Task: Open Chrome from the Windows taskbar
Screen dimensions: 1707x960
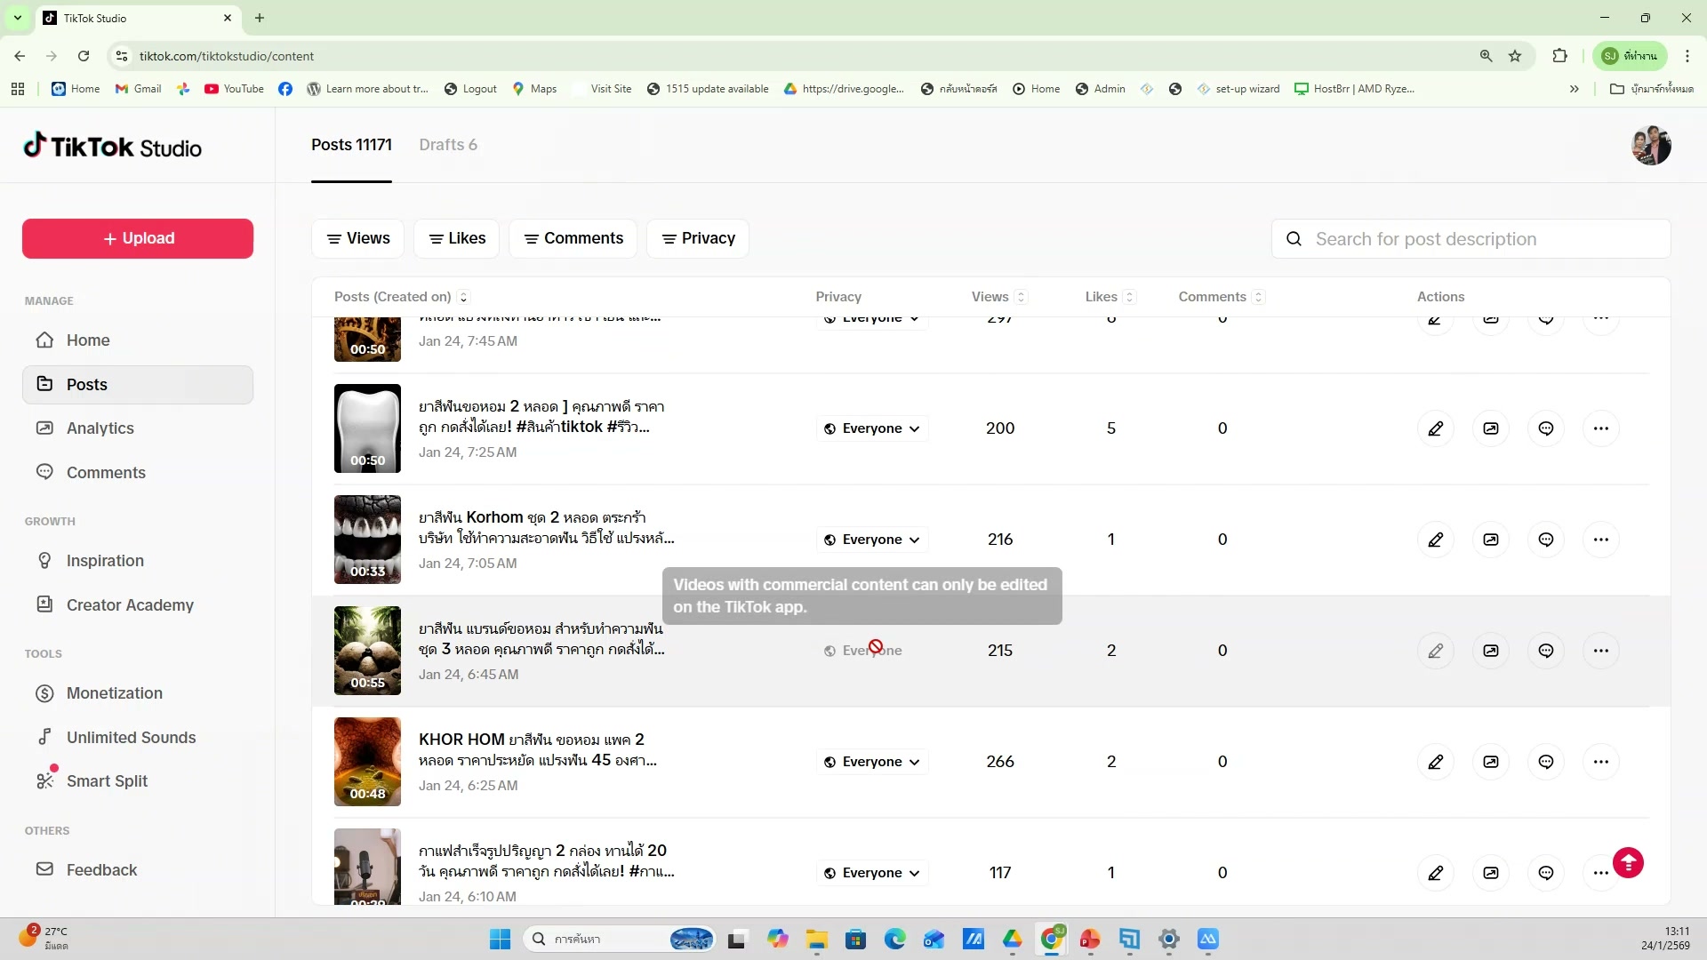Action: (1052, 939)
